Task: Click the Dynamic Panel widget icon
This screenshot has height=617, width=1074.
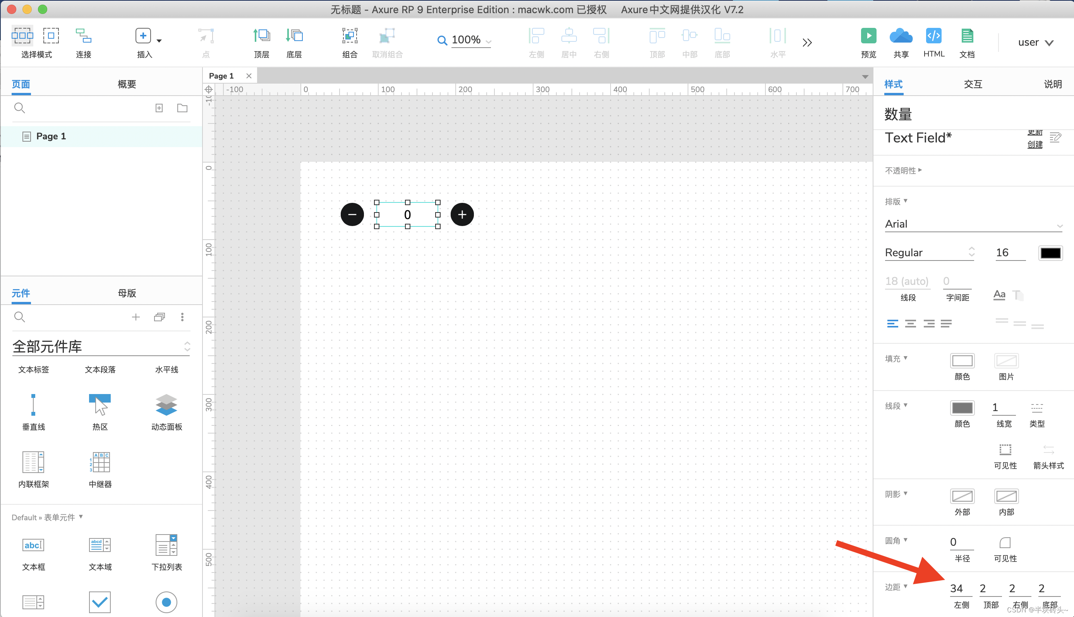Action: [166, 405]
